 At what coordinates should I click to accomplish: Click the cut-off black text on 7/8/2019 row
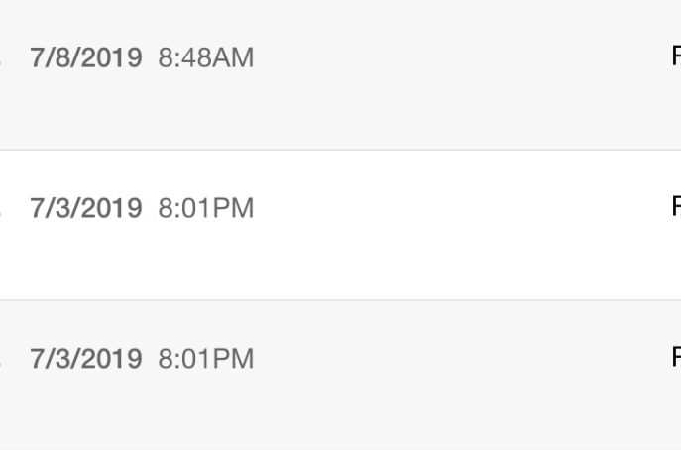[676, 55]
